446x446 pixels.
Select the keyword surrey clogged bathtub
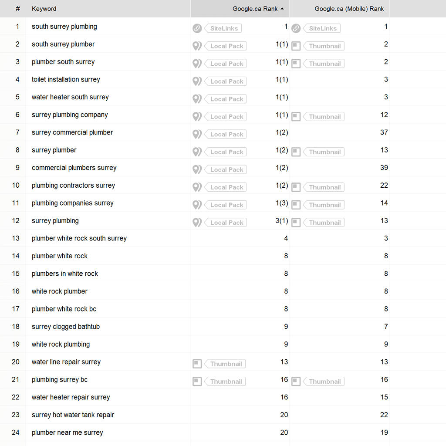[x=66, y=327]
